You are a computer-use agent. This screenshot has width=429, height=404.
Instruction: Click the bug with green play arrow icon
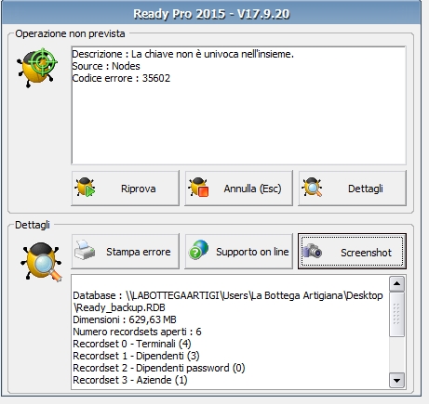click(86, 187)
